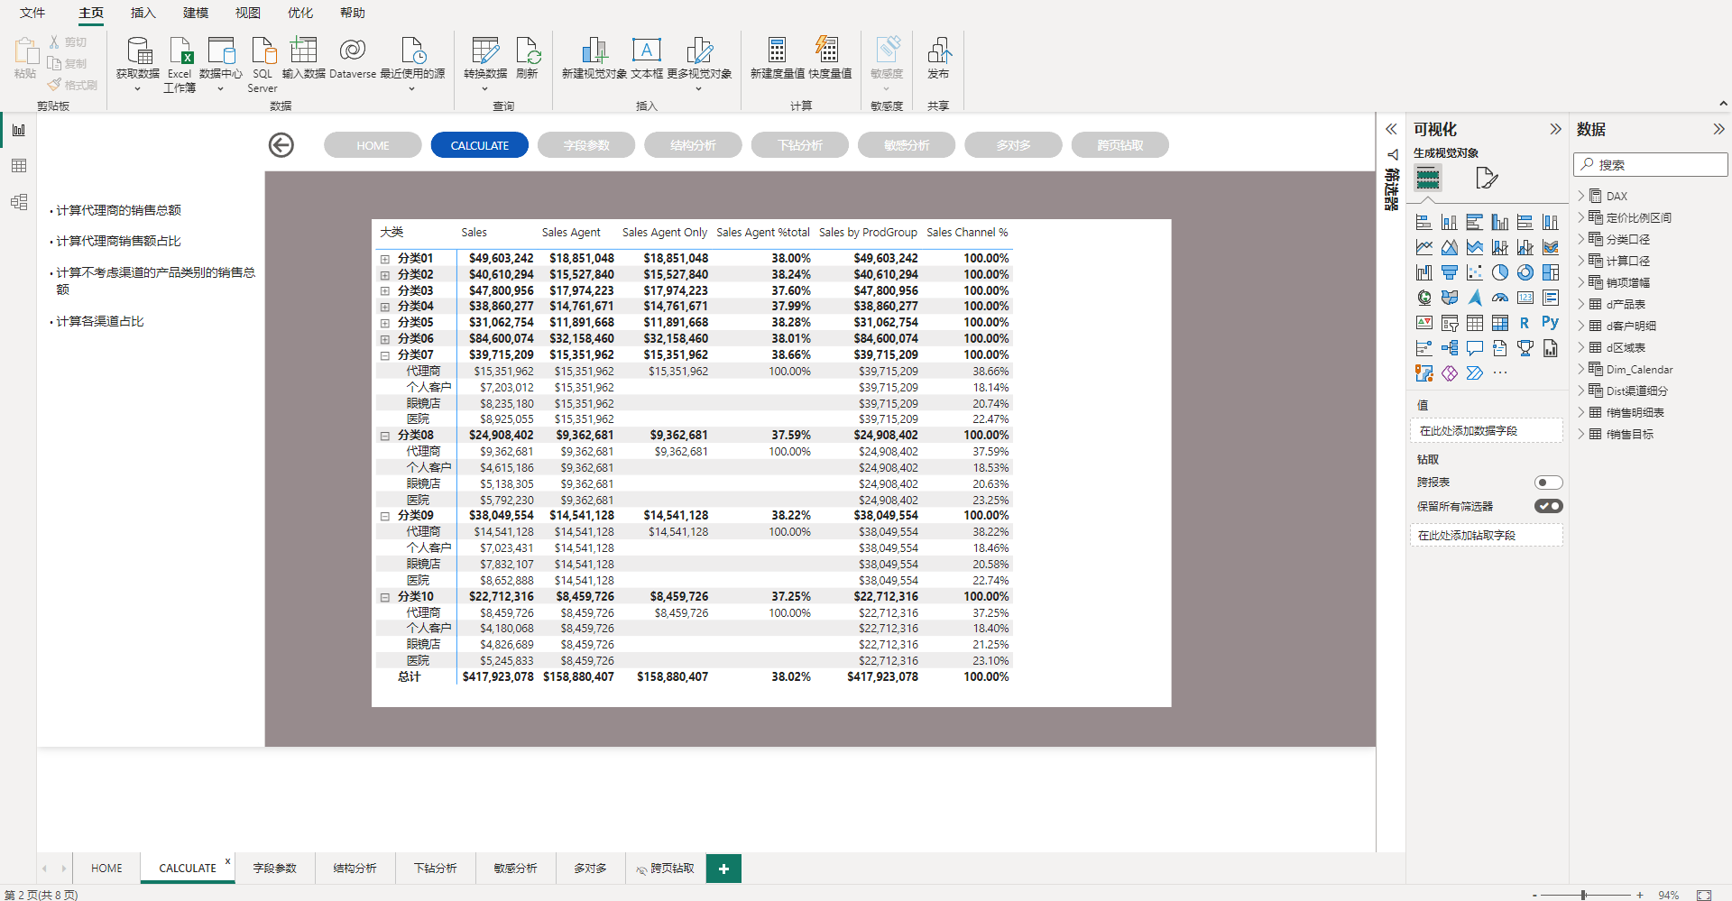Viewport: 1732px width, 901px height.
Task: Click the HOME navigation button
Action: (x=373, y=145)
